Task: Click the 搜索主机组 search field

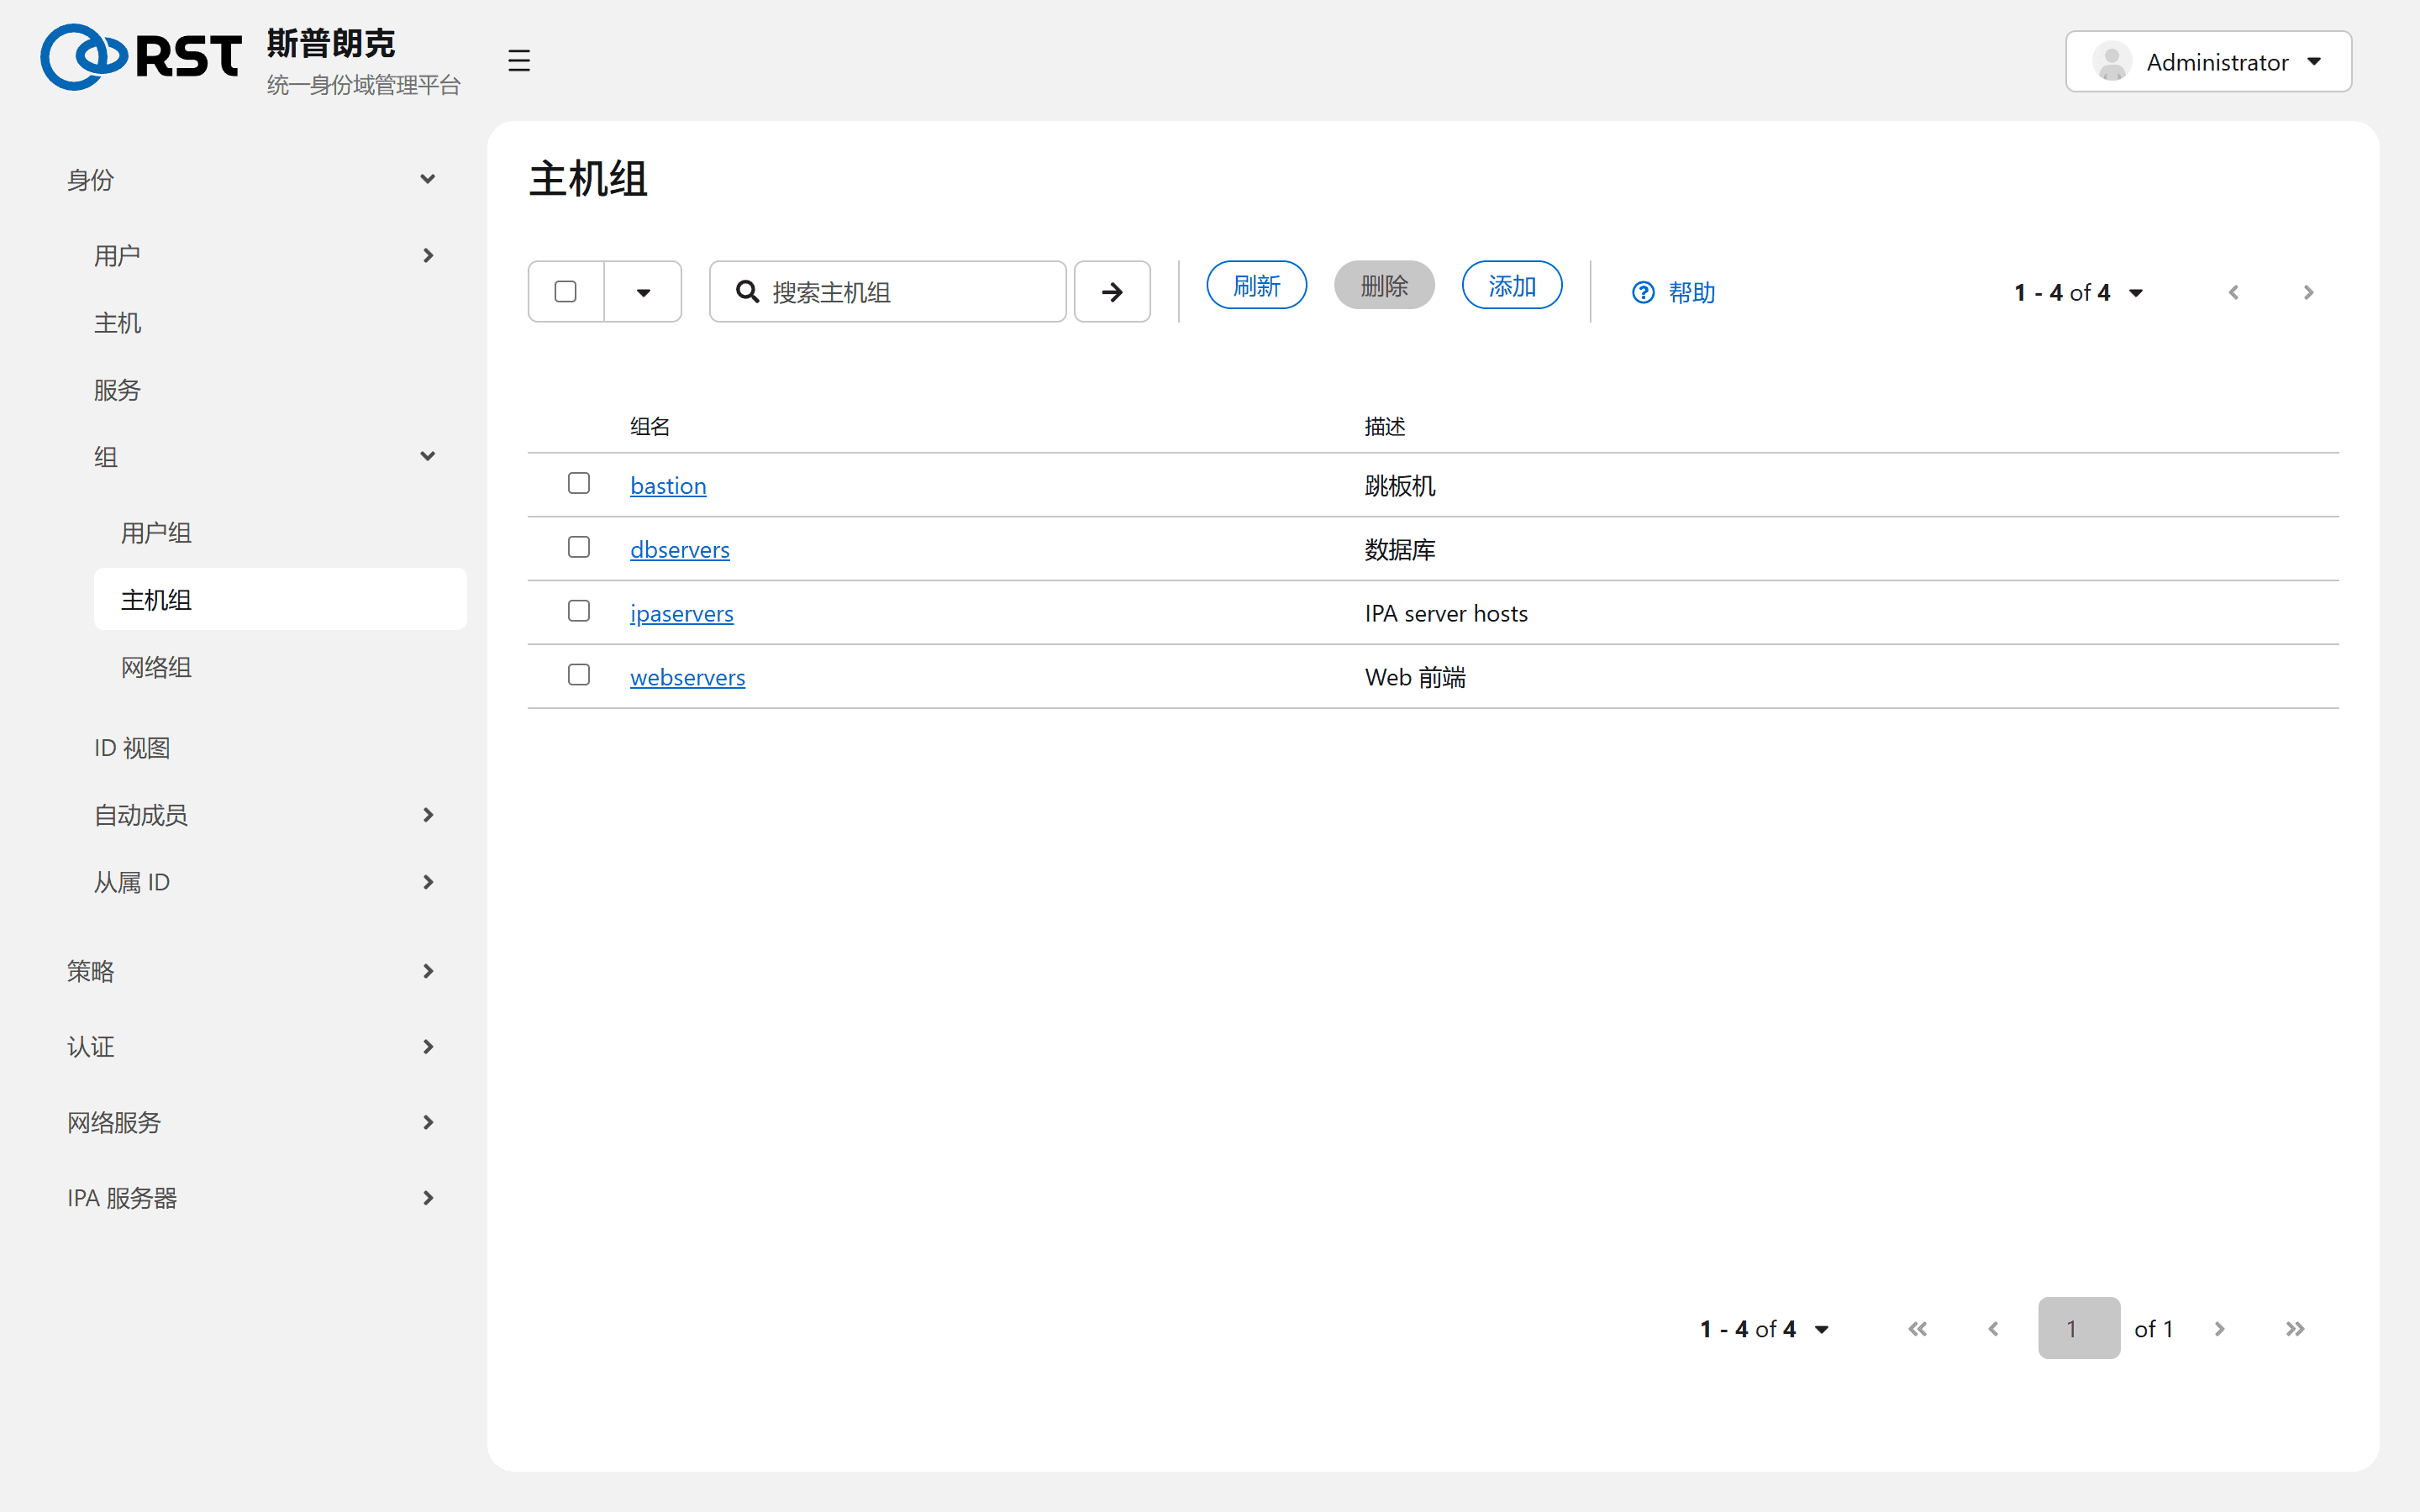Action: point(888,292)
